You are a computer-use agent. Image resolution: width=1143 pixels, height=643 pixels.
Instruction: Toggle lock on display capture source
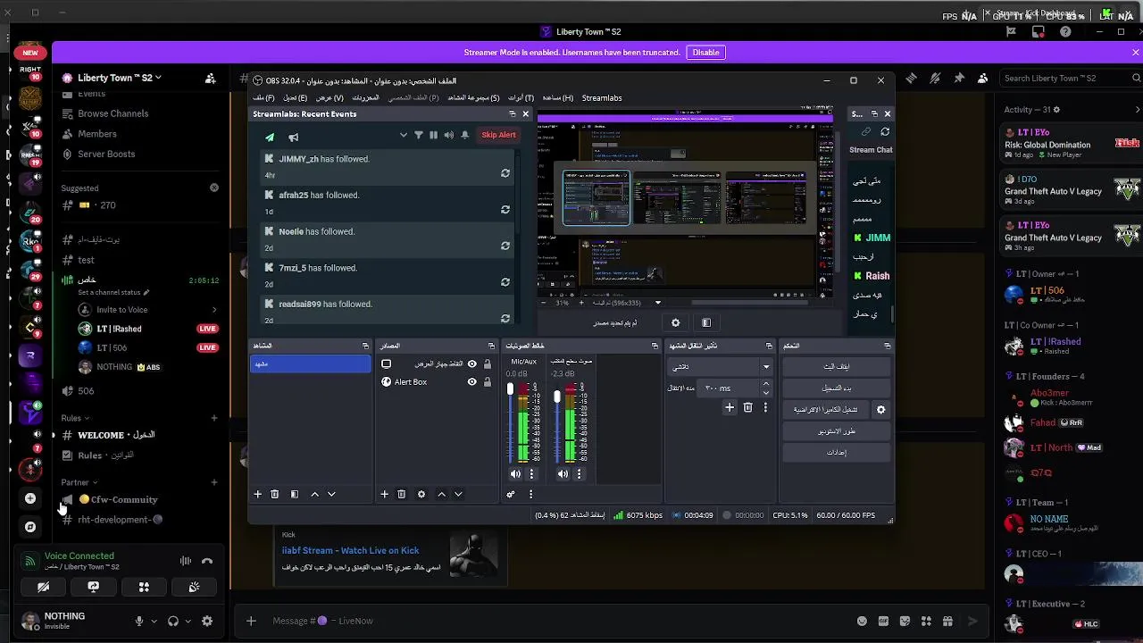point(487,363)
